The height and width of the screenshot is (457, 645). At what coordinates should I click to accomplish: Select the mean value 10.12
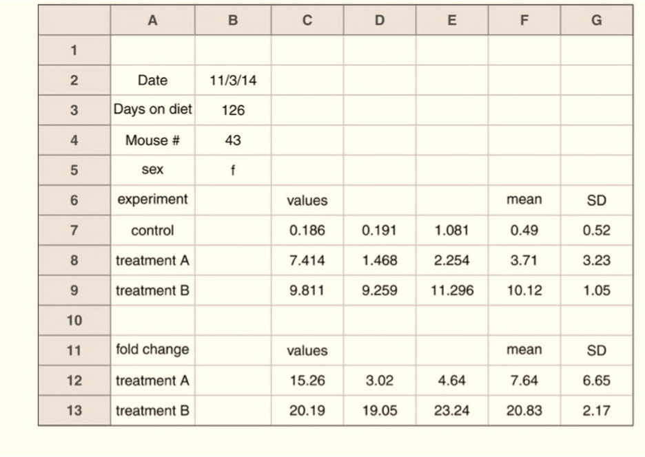pos(524,290)
